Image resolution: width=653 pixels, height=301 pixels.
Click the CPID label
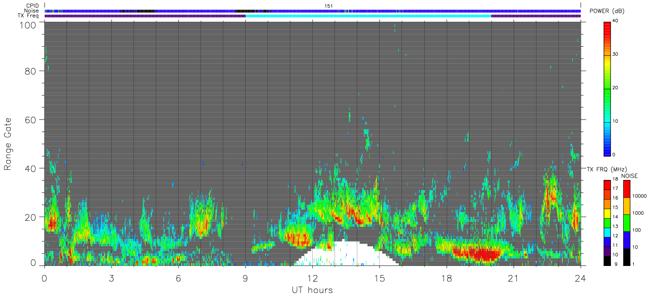point(32,6)
